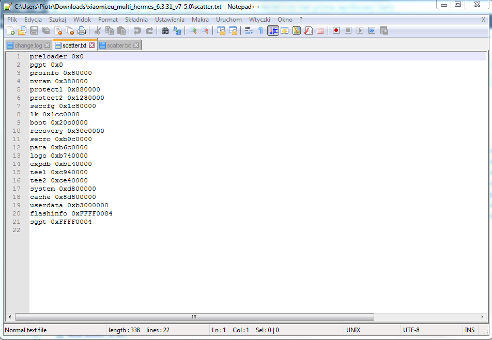Toggle the indent guide button
The image size is (492, 340).
(x=273, y=31)
